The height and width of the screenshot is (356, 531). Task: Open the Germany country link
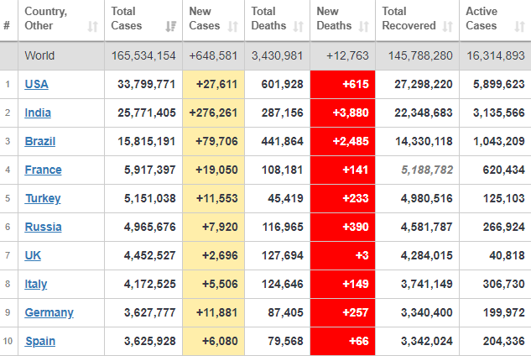[x=49, y=312]
